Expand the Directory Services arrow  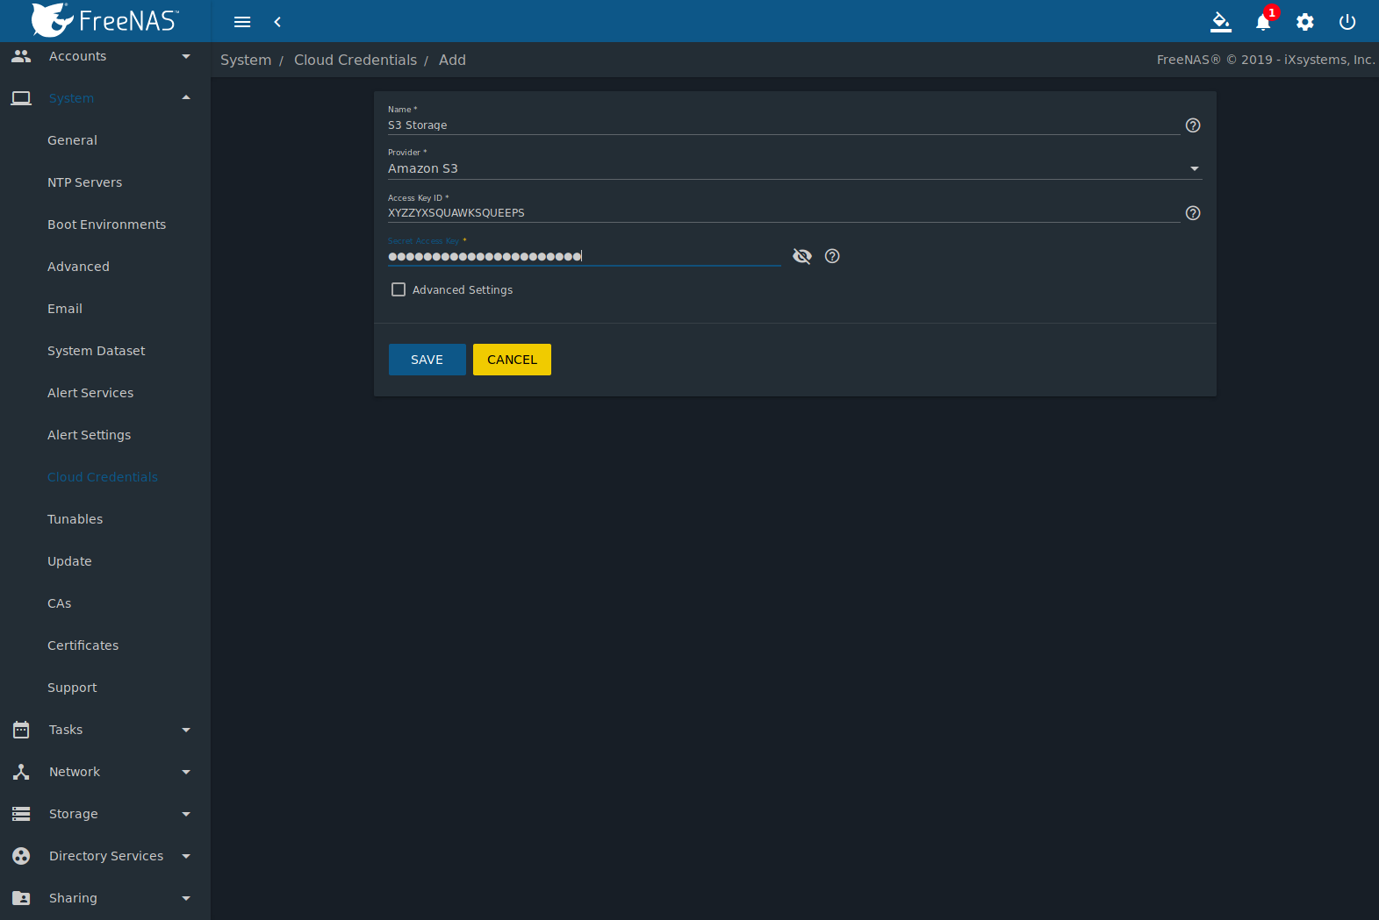[x=186, y=856]
